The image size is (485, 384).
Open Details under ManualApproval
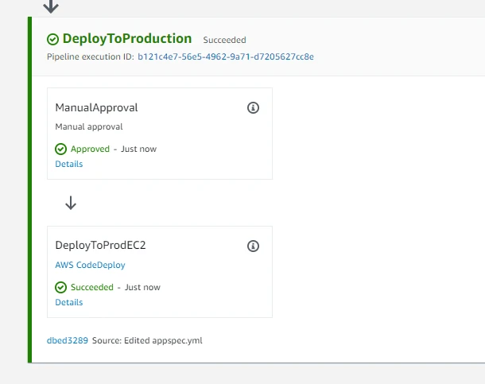coord(68,164)
